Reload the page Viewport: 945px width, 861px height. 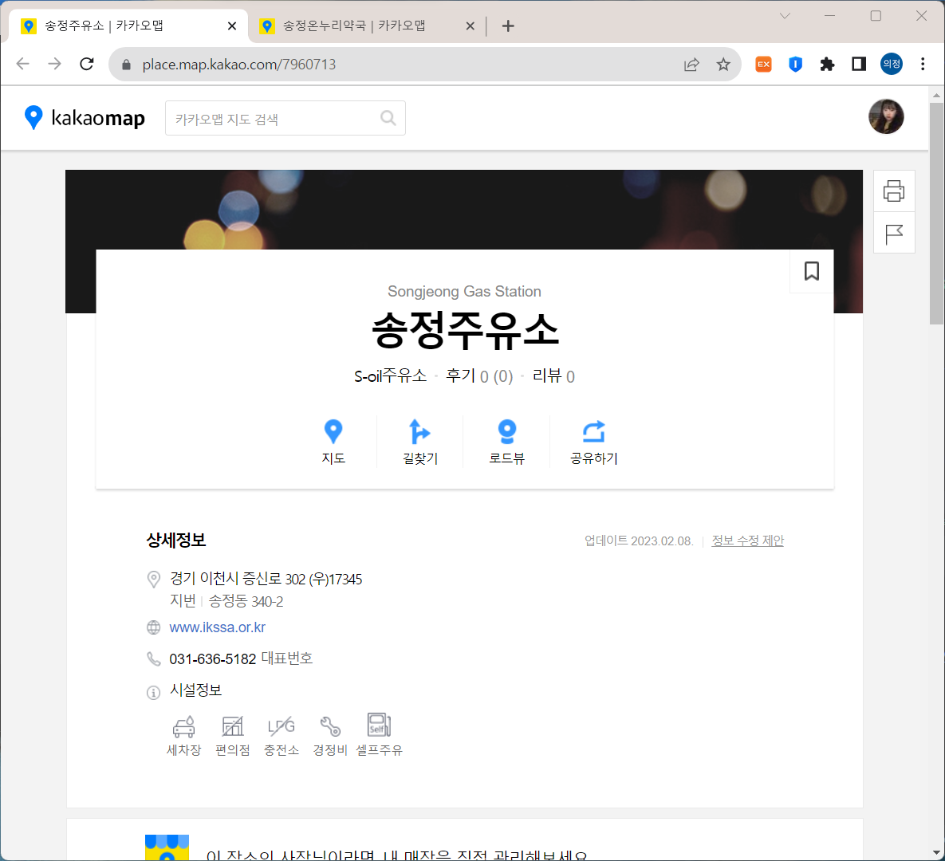[87, 64]
